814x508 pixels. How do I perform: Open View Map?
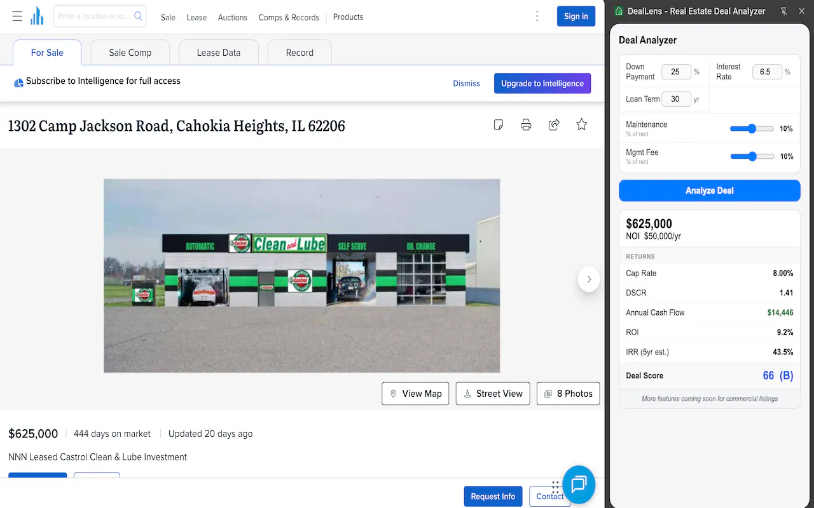[416, 394]
